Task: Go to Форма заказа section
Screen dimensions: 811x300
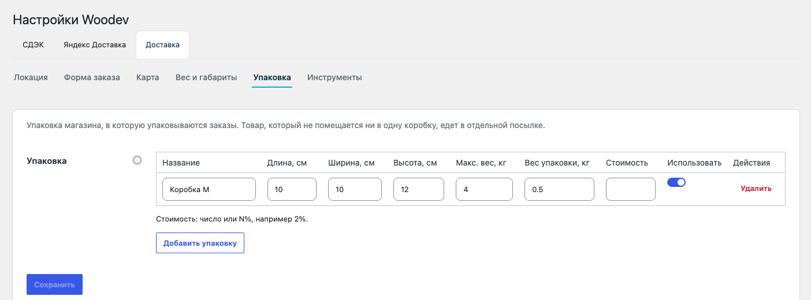Action: [x=92, y=77]
